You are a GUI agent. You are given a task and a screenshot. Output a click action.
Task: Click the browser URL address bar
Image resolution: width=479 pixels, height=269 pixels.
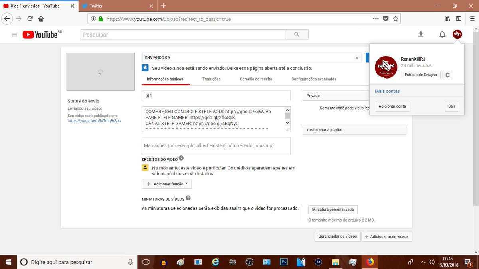coord(243,19)
